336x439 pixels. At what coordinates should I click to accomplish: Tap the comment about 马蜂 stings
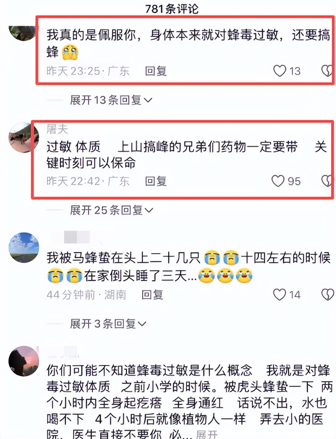[189, 267]
